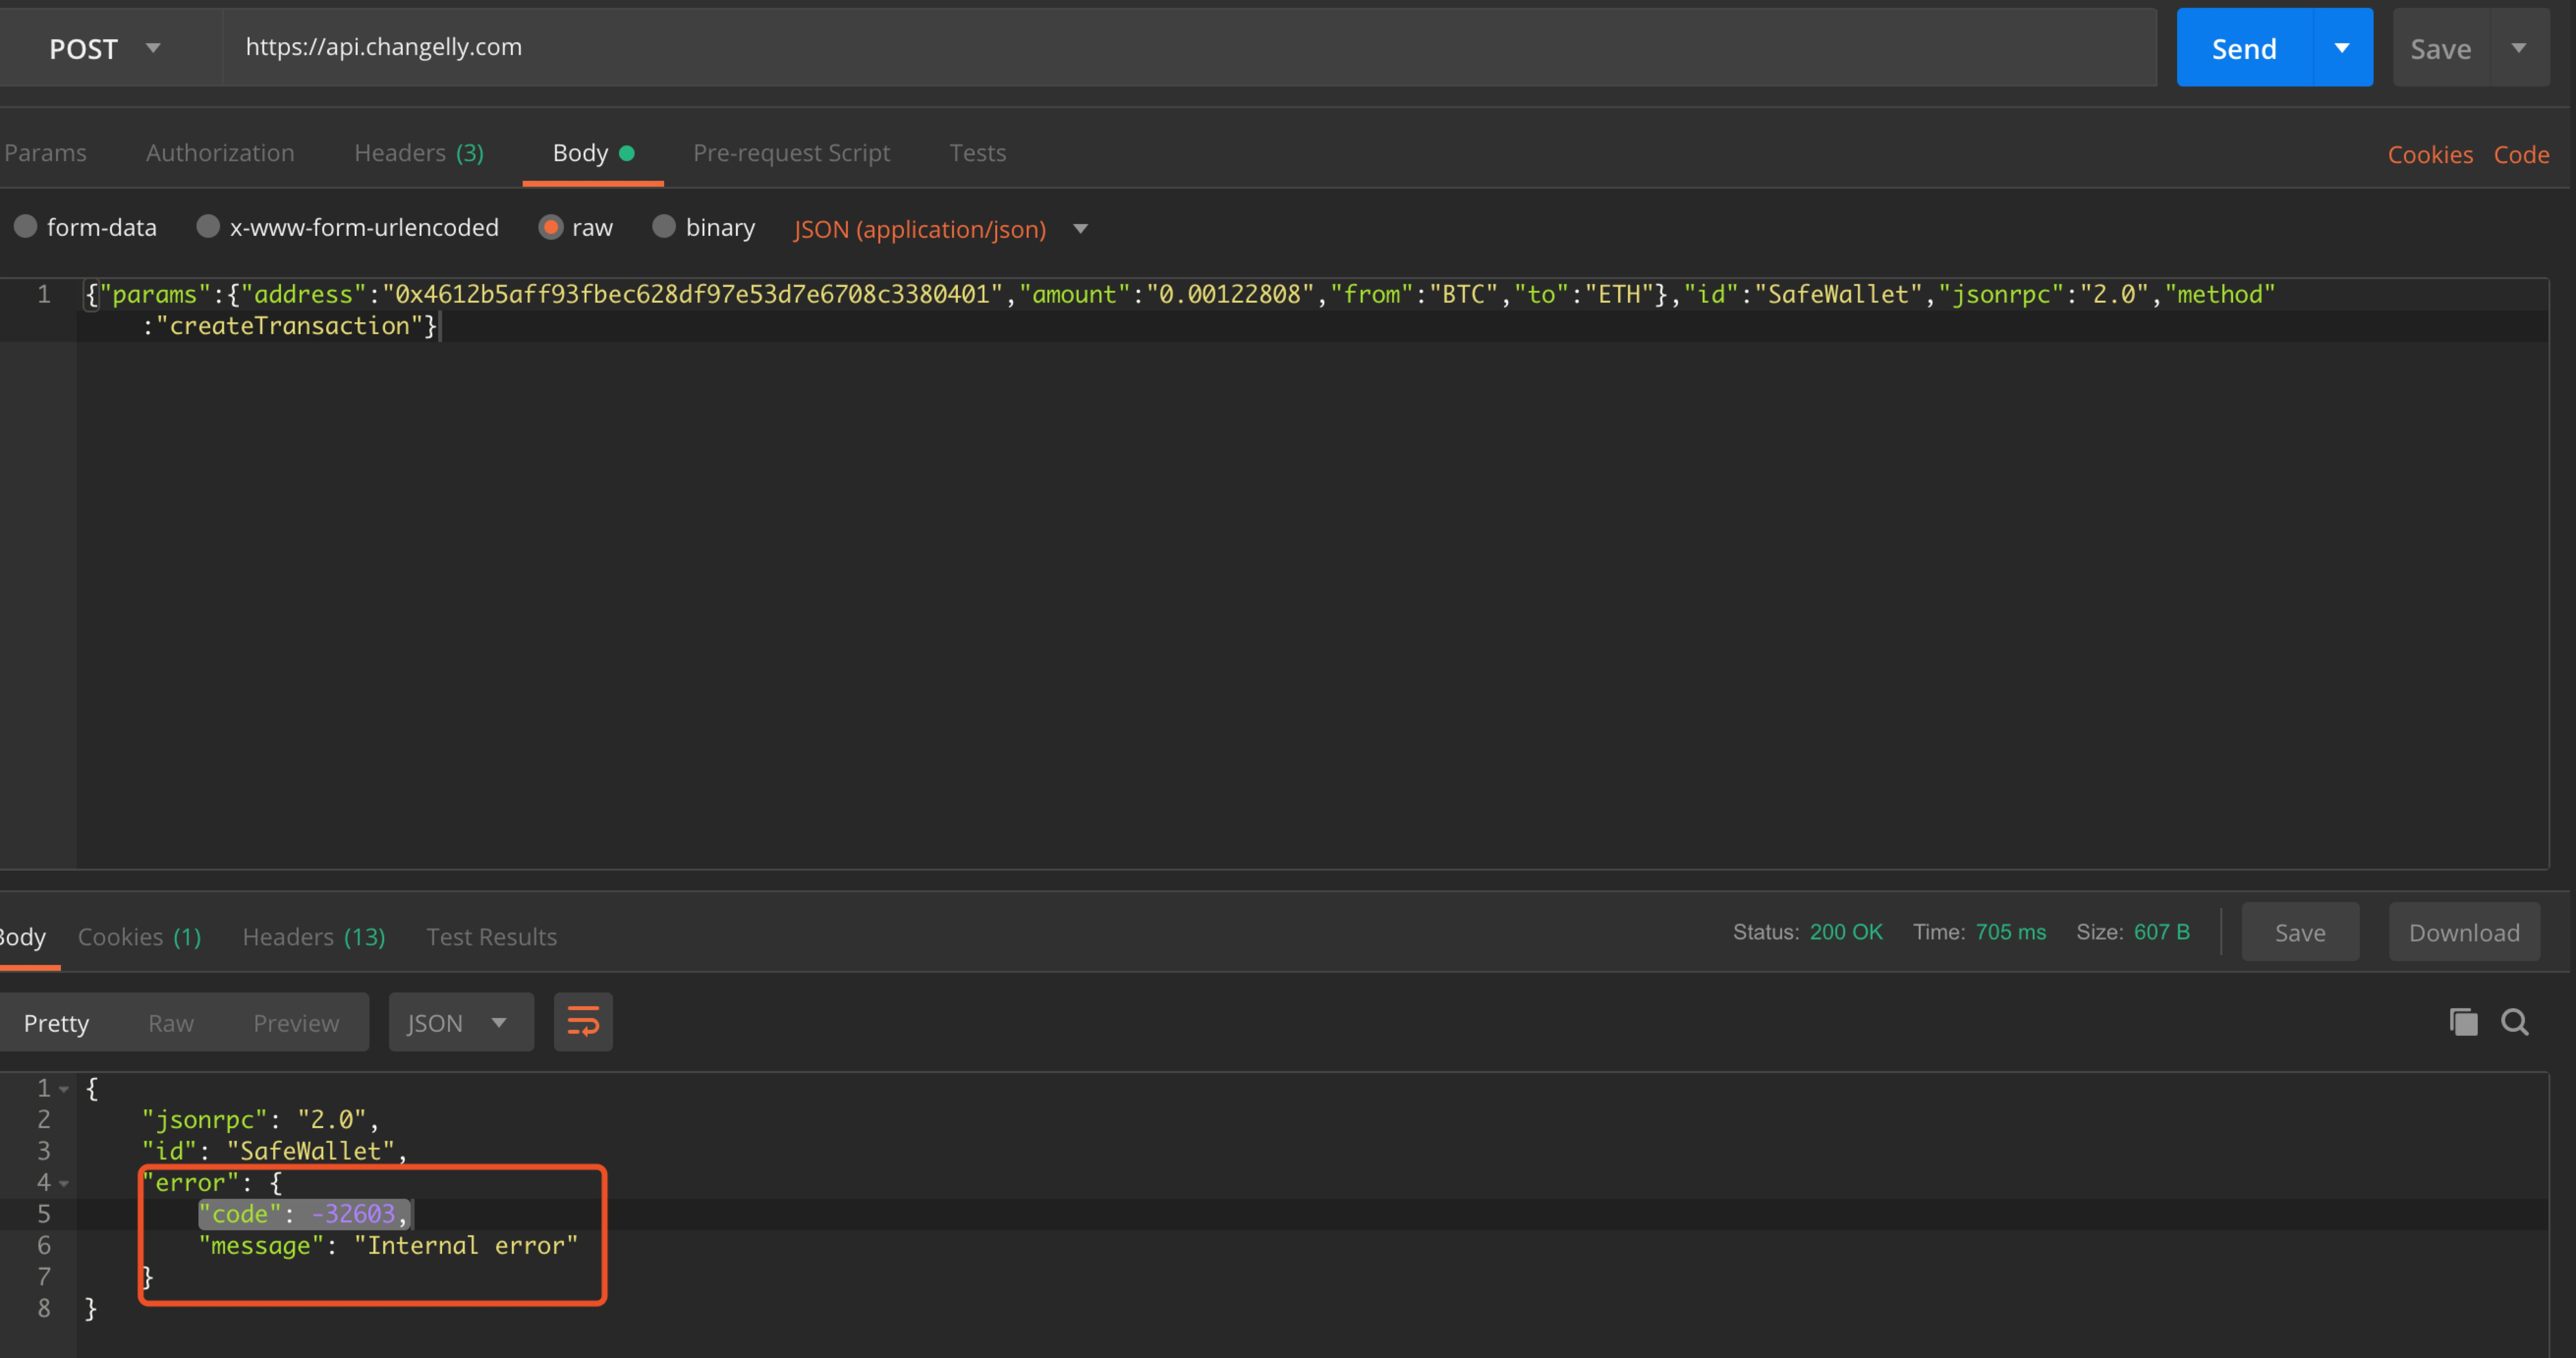The width and height of the screenshot is (2576, 1358).
Task: Open the Code link
Action: (2521, 155)
